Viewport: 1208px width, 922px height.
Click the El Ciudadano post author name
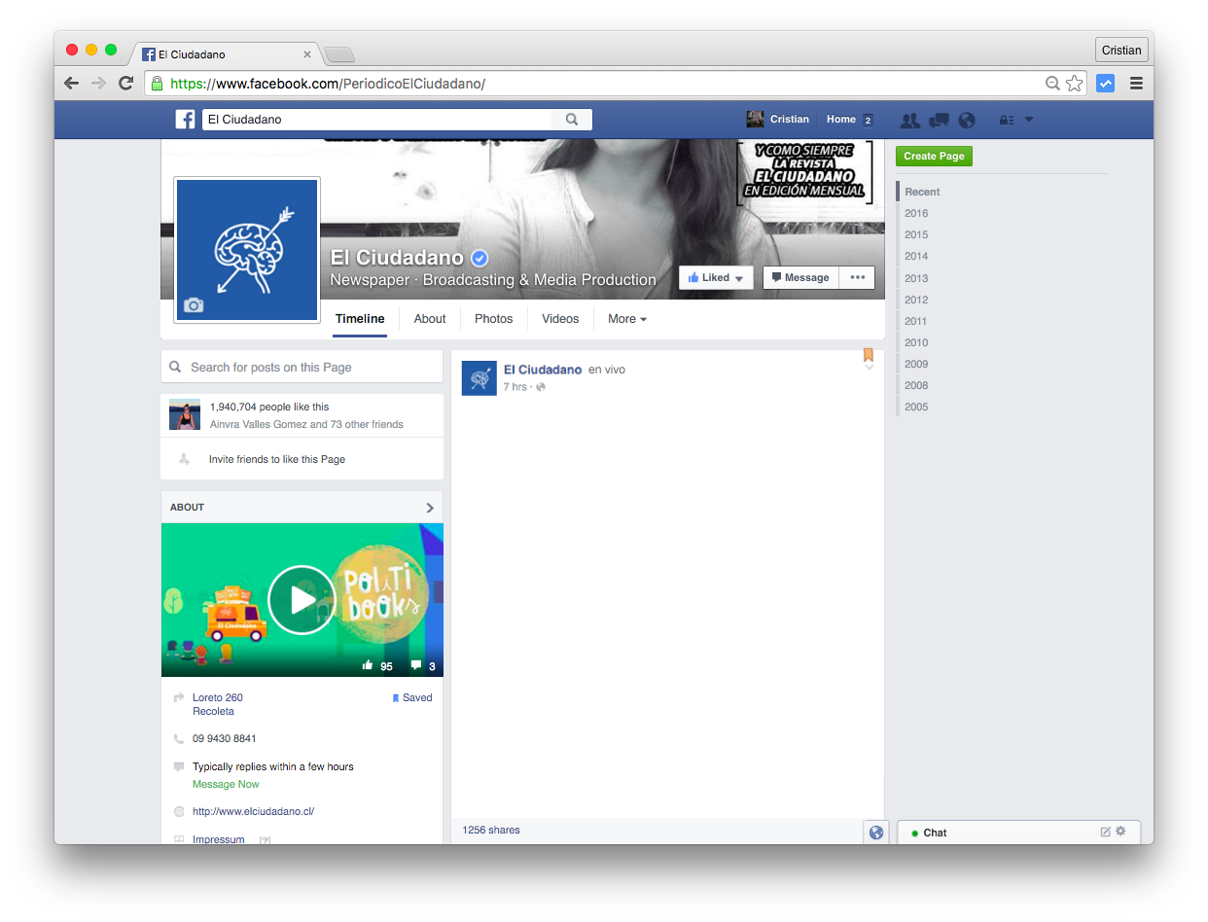(543, 370)
